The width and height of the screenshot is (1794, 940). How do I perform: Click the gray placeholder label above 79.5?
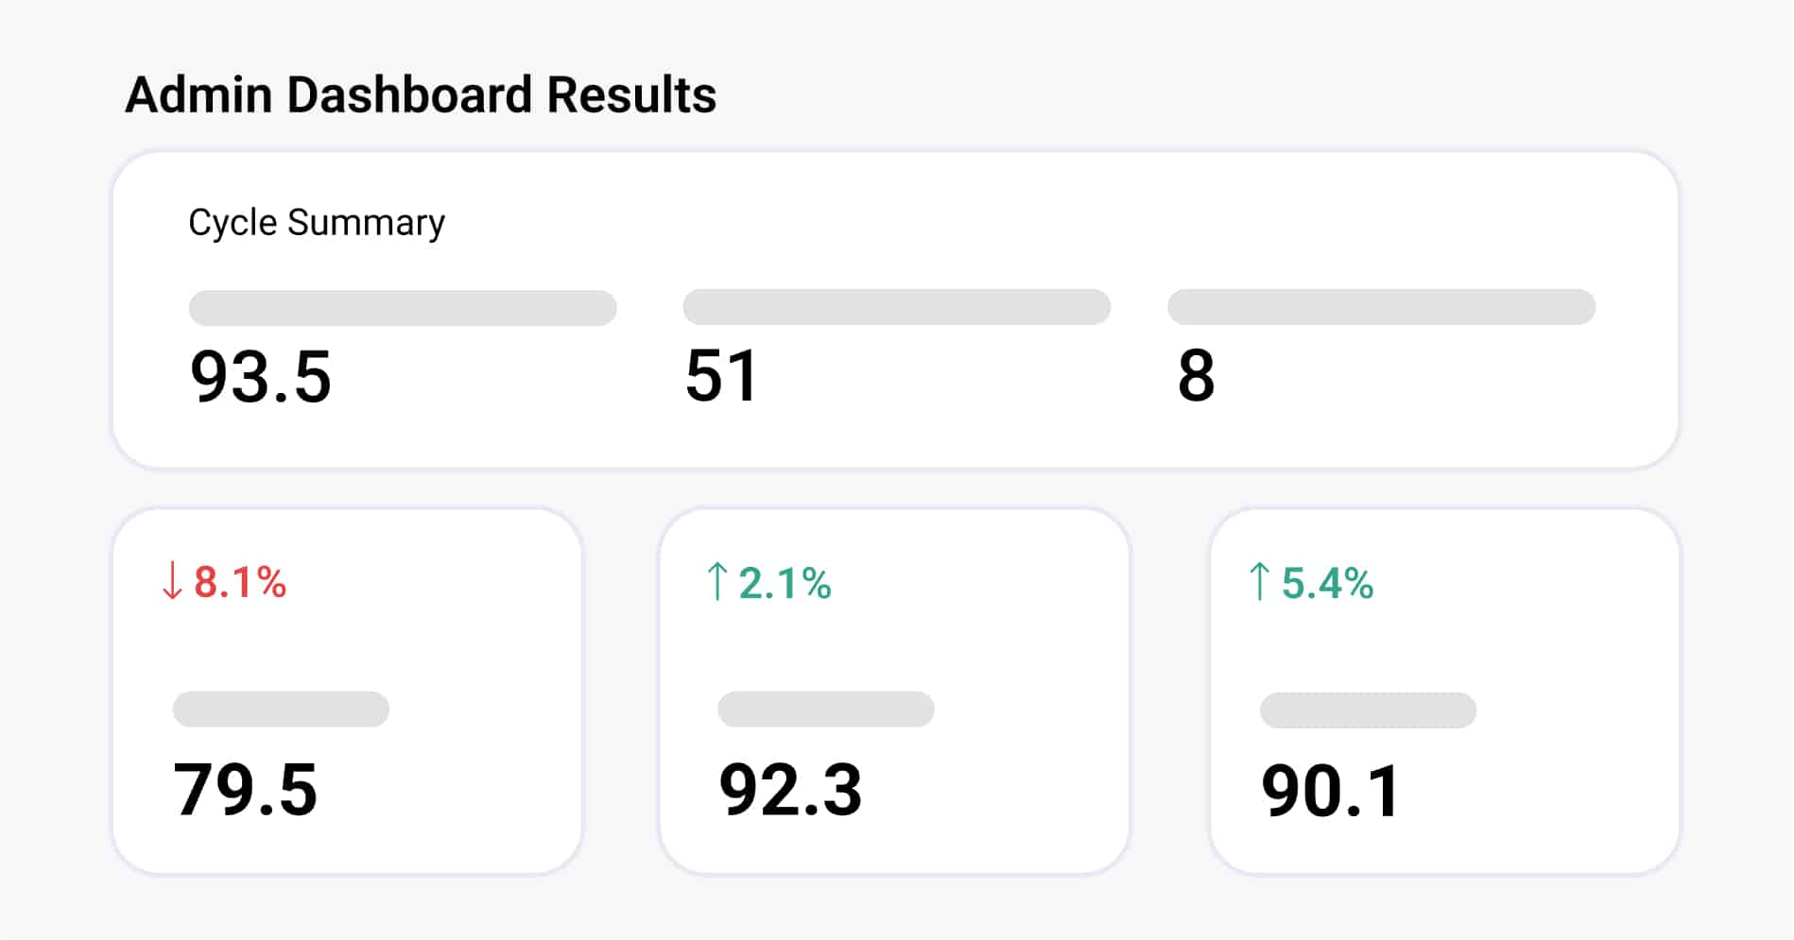coord(281,709)
